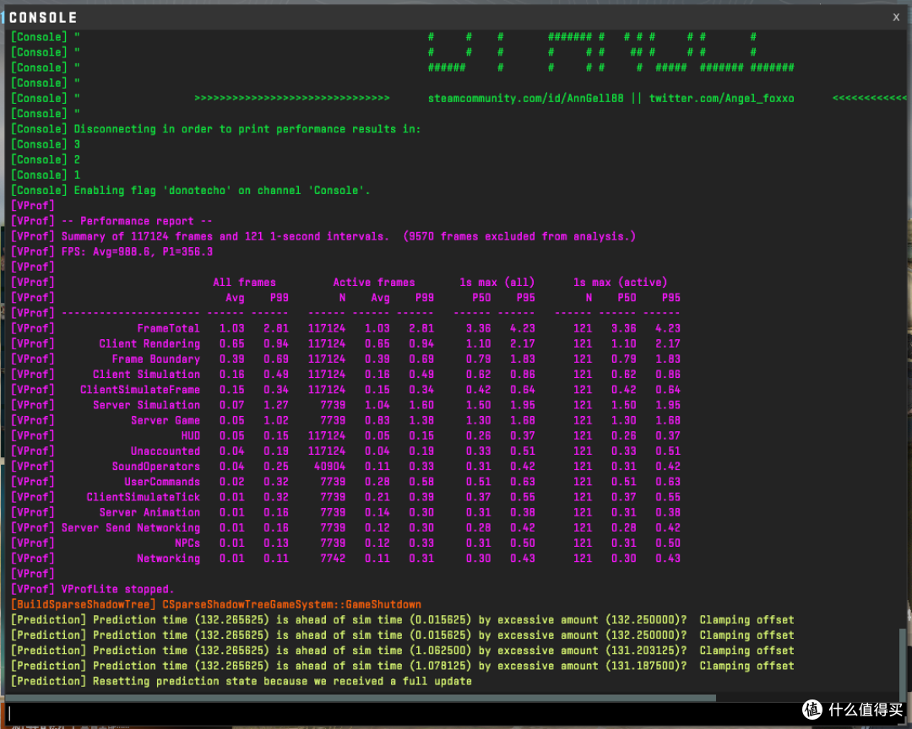Click the 'Summary of 117124 frames' line
This screenshot has width=912, height=729.
pos(323,236)
